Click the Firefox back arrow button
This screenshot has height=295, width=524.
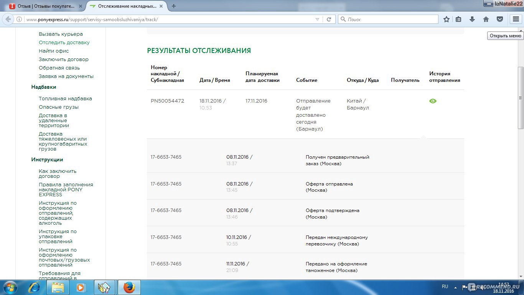pyautogui.click(x=8, y=19)
